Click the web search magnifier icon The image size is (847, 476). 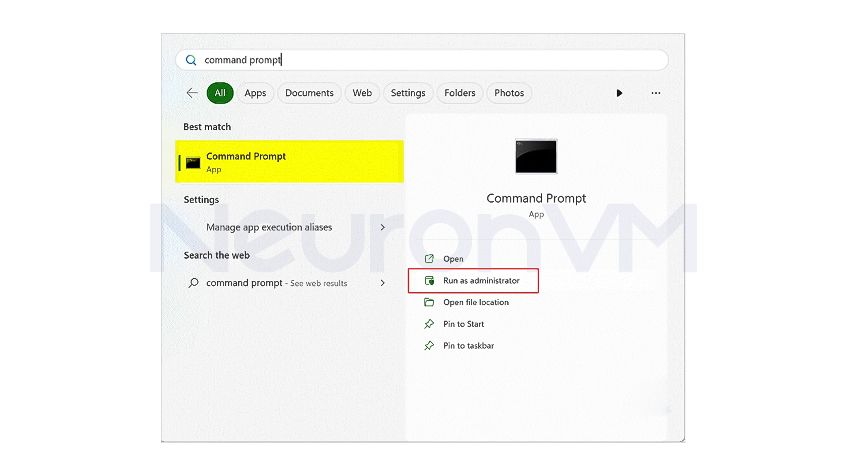coord(193,283)
